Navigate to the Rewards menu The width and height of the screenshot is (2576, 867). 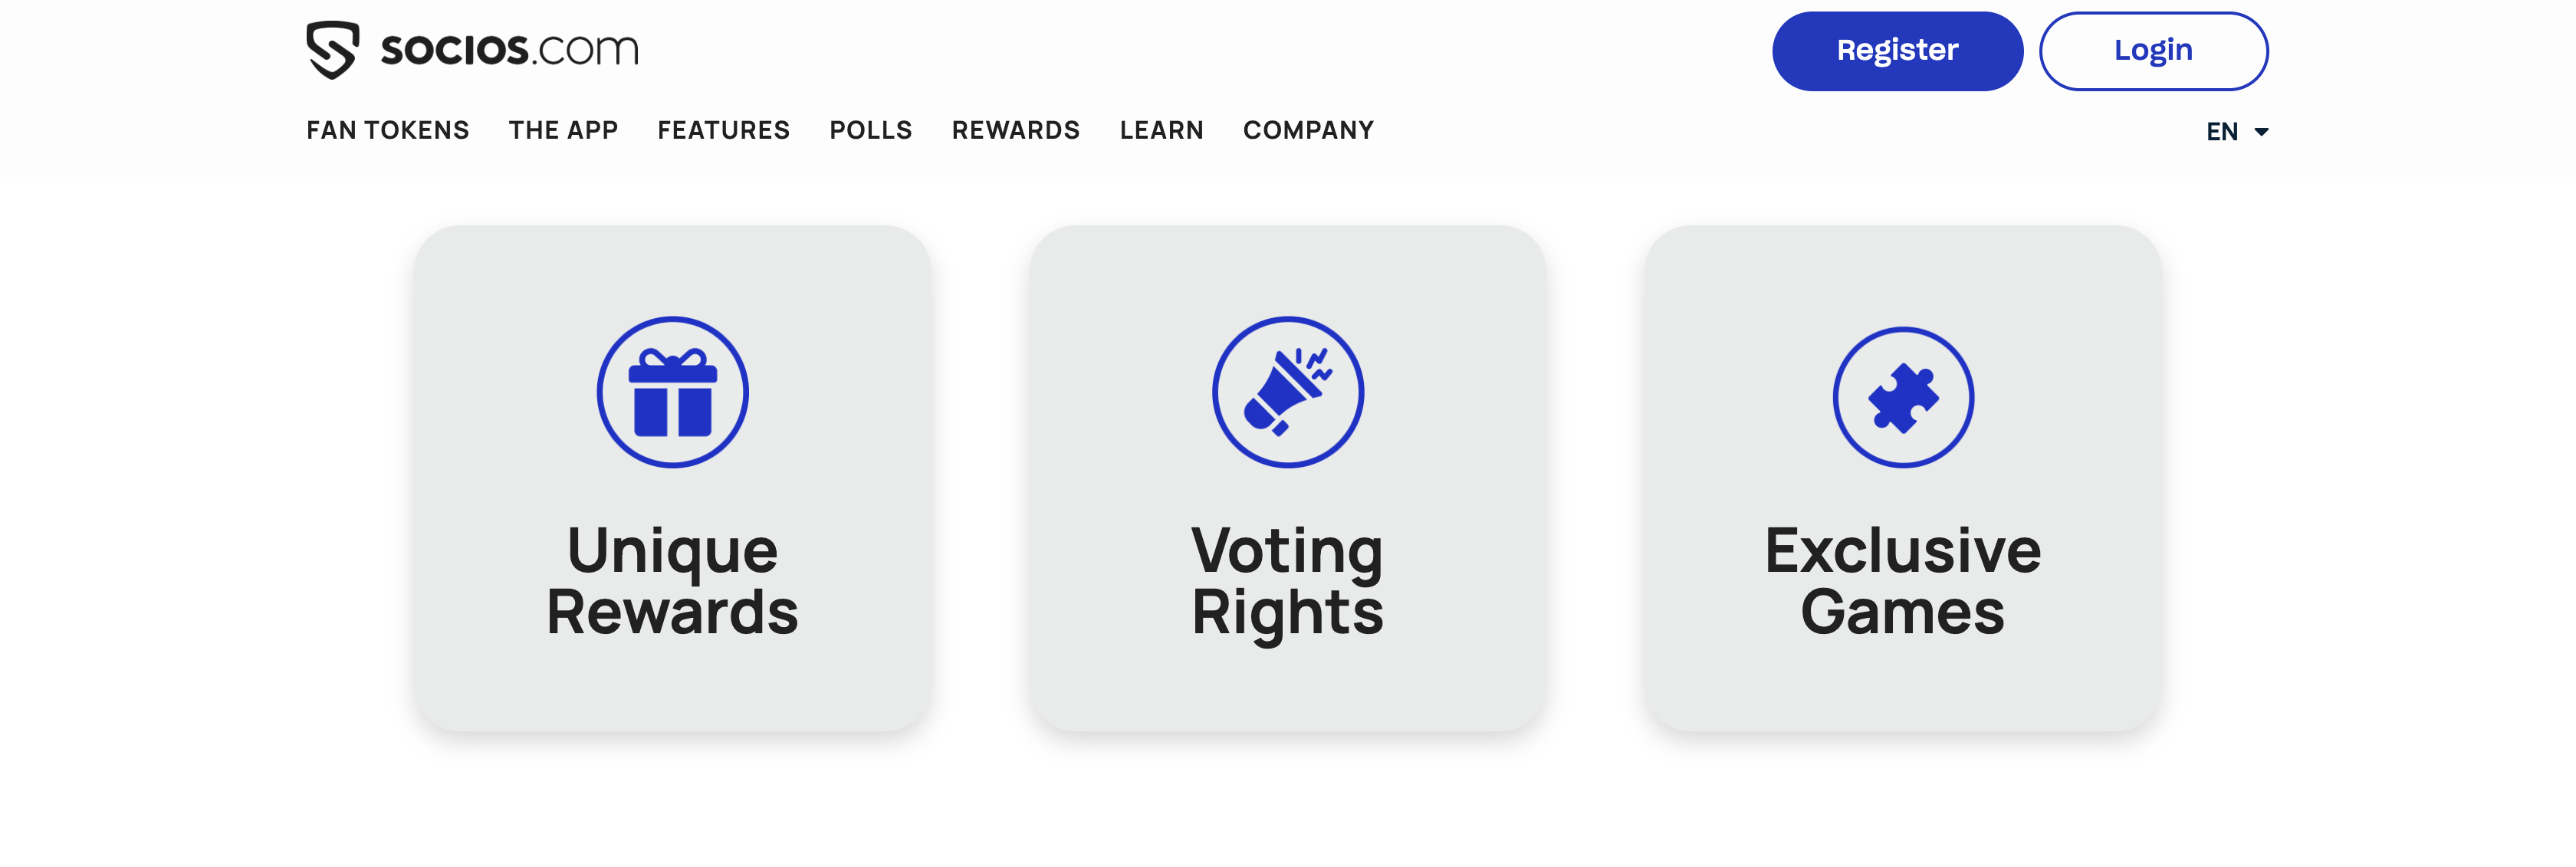coord(1015,130)
